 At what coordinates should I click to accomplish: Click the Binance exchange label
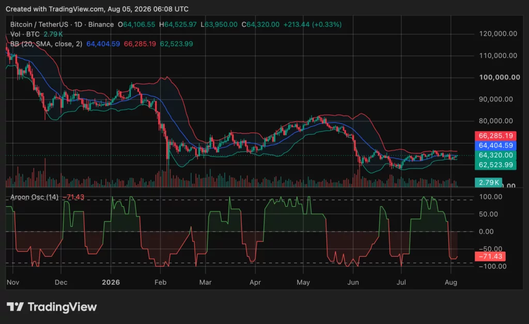(x=101, y=25)
